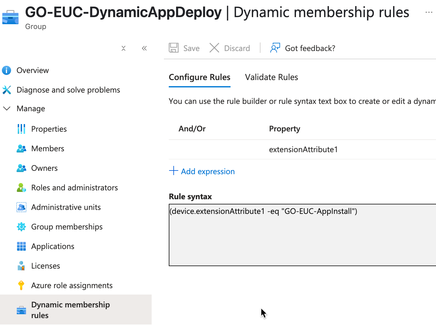Click the Roles and administrators icon
436x330 pixels.
coord(21,188)
